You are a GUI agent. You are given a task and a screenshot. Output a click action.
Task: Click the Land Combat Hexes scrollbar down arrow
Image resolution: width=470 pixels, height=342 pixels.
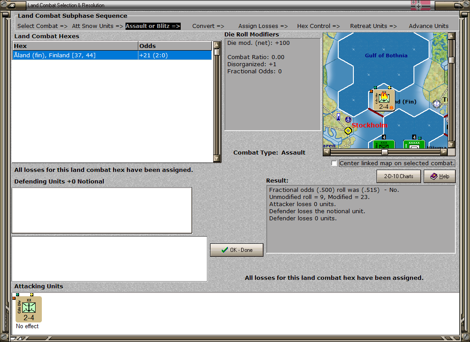point(217,158)
